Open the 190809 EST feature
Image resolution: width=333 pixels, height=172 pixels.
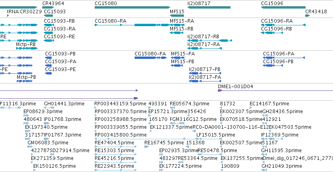(230, 166)
